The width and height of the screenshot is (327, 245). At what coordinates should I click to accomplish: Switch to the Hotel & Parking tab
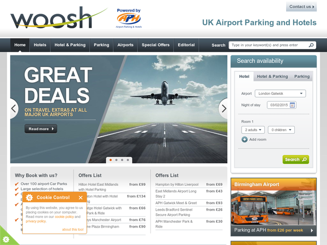272,76
